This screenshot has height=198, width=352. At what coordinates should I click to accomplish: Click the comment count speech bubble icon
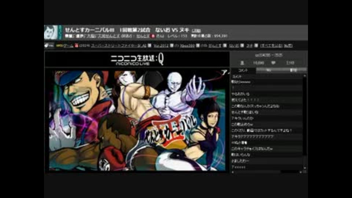(273, 63)
